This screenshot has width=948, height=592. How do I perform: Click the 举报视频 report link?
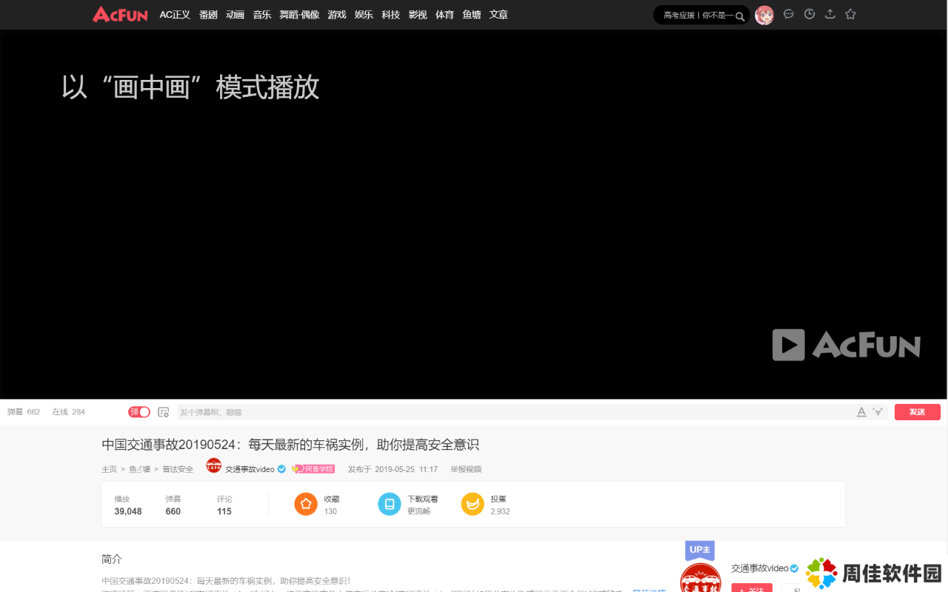click(466, 469)
